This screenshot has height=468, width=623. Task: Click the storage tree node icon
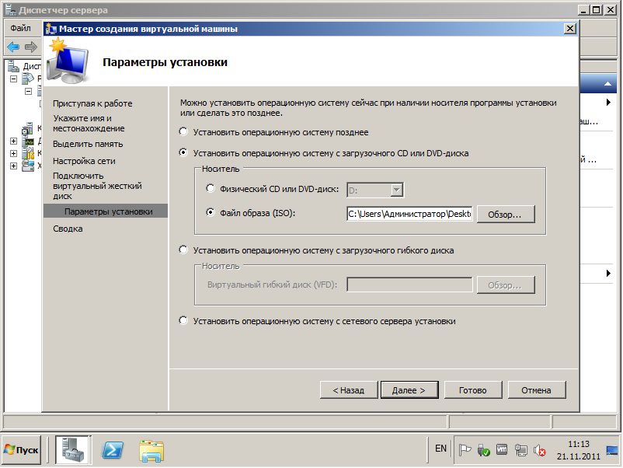[x=28, y=166]
